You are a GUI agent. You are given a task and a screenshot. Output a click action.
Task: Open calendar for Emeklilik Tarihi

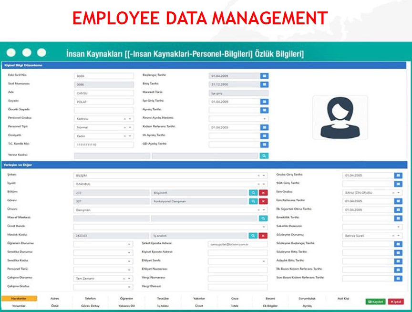click(x=398, y=218)
